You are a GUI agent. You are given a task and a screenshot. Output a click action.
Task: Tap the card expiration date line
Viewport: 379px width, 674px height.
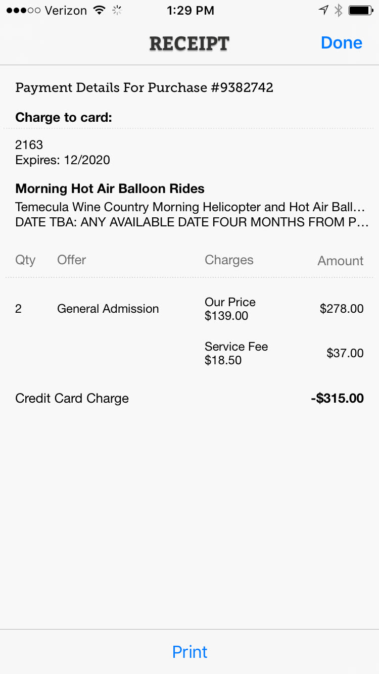pyautogui.click(x=63, y=161)
